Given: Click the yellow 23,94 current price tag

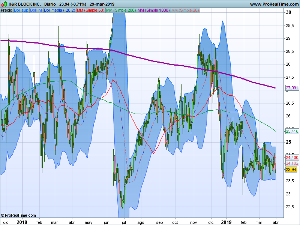Looking at the screenshot, I should coord(291,169).
